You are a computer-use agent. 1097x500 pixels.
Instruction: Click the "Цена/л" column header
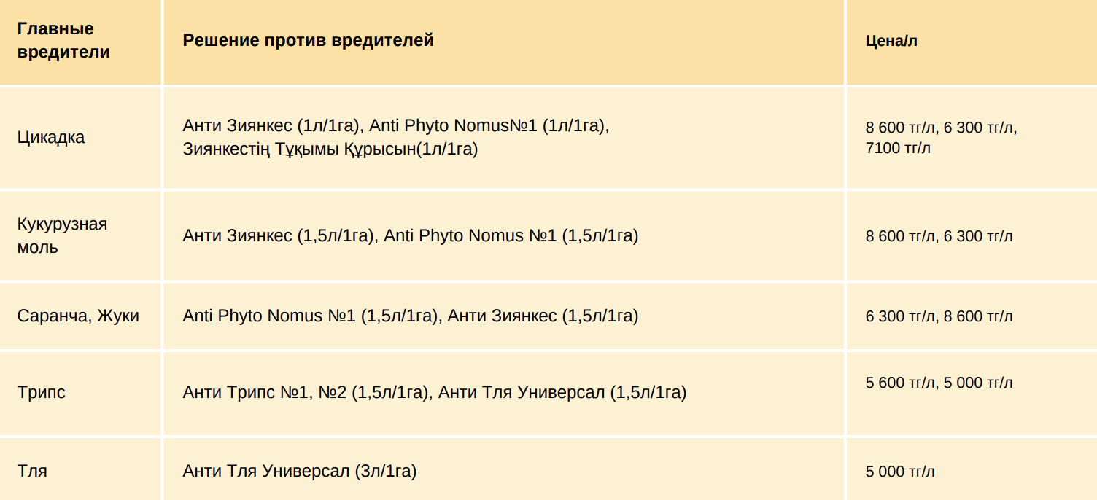[x=891, y=41]
